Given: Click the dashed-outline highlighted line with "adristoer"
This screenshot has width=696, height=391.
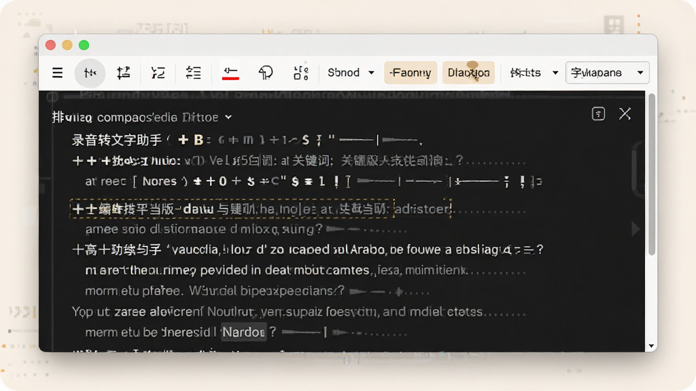Looking at the screenshot, I should click(260, 209).
